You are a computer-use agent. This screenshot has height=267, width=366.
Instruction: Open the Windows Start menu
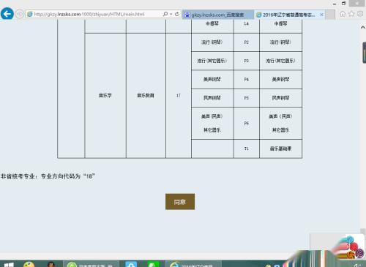point(9,265)
